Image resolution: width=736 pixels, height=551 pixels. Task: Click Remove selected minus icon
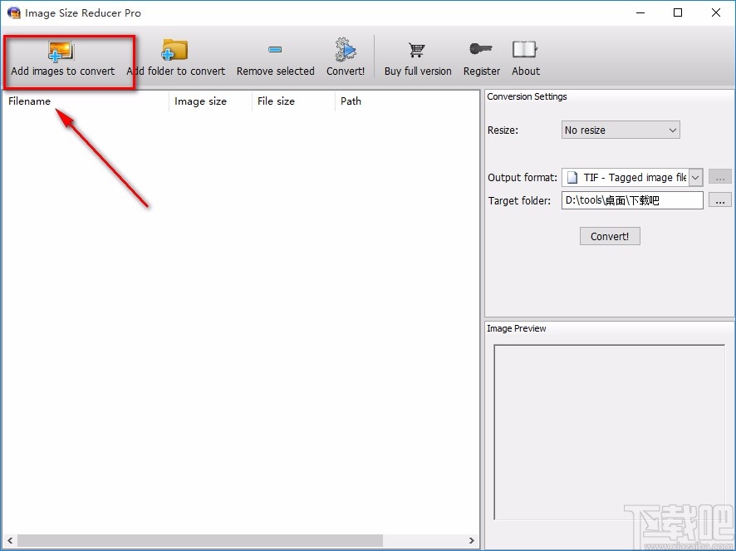click(x=275, y=49)
